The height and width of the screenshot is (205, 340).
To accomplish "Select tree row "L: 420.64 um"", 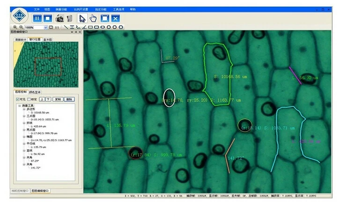I will pos(38,127).
